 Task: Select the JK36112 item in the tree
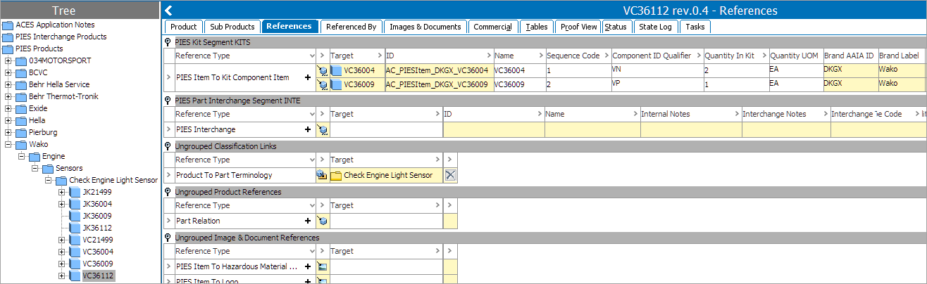[97, 228]
